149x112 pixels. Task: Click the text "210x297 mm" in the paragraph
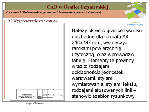pos(86,43)
